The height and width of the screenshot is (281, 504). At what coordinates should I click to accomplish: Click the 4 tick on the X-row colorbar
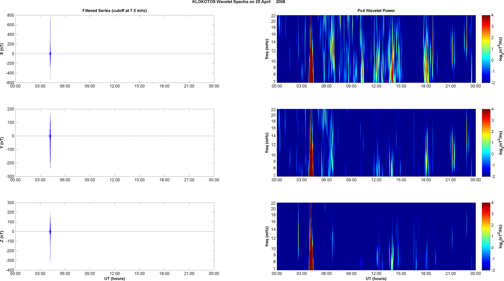point(492,15)
